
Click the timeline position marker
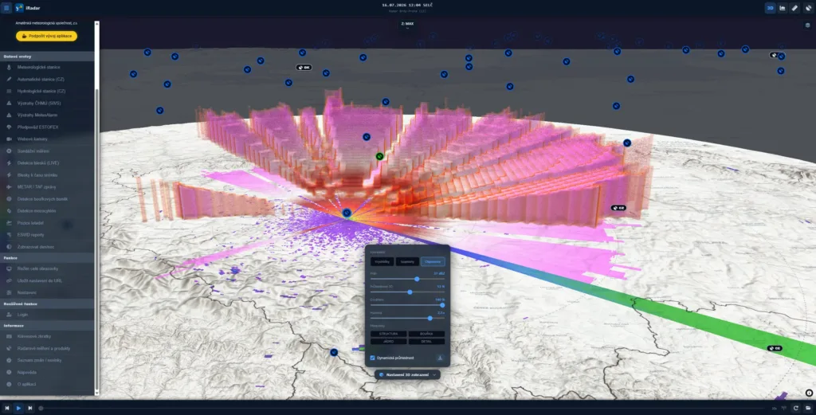[x=41, y=409]
